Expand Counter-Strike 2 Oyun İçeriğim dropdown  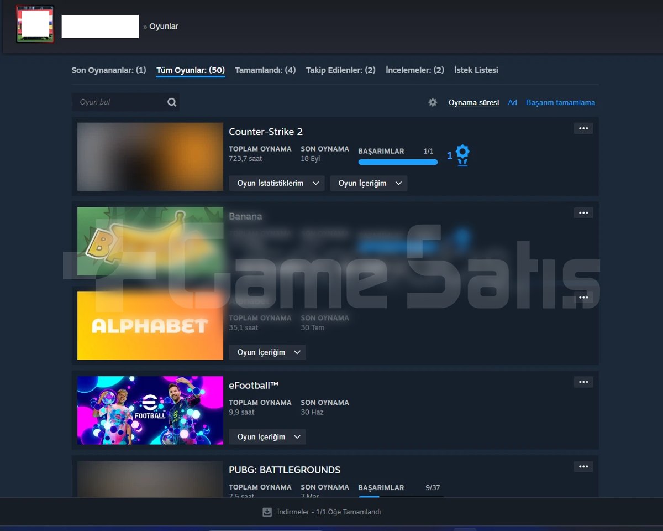[x=369, y=183]
